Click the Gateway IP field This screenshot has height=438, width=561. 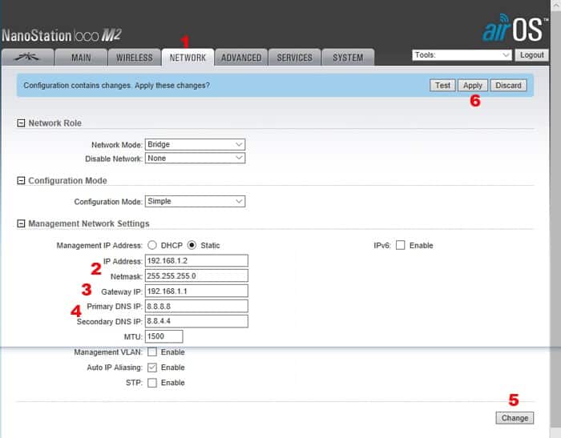point(196,291)
